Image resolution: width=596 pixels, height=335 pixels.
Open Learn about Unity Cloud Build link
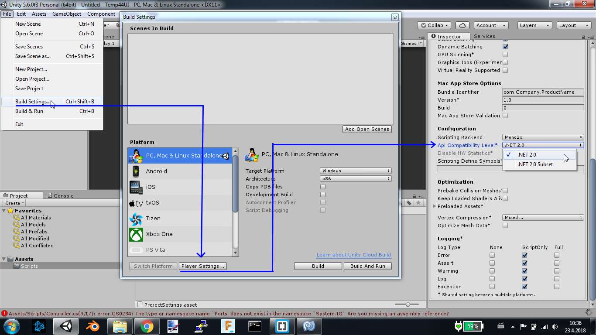pyautogui.click(x=354, y=255)
